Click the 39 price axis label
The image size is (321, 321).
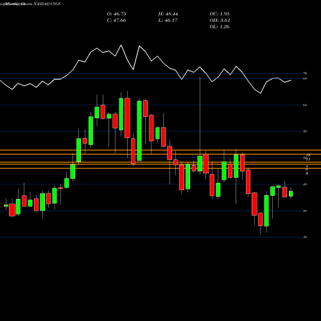point(305,237)
